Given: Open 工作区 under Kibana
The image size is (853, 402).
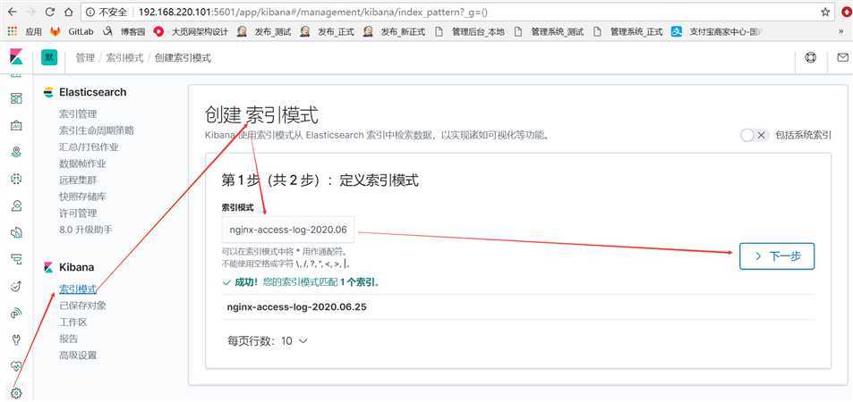Looking at the screenshot, I should [x=73, y=322].
